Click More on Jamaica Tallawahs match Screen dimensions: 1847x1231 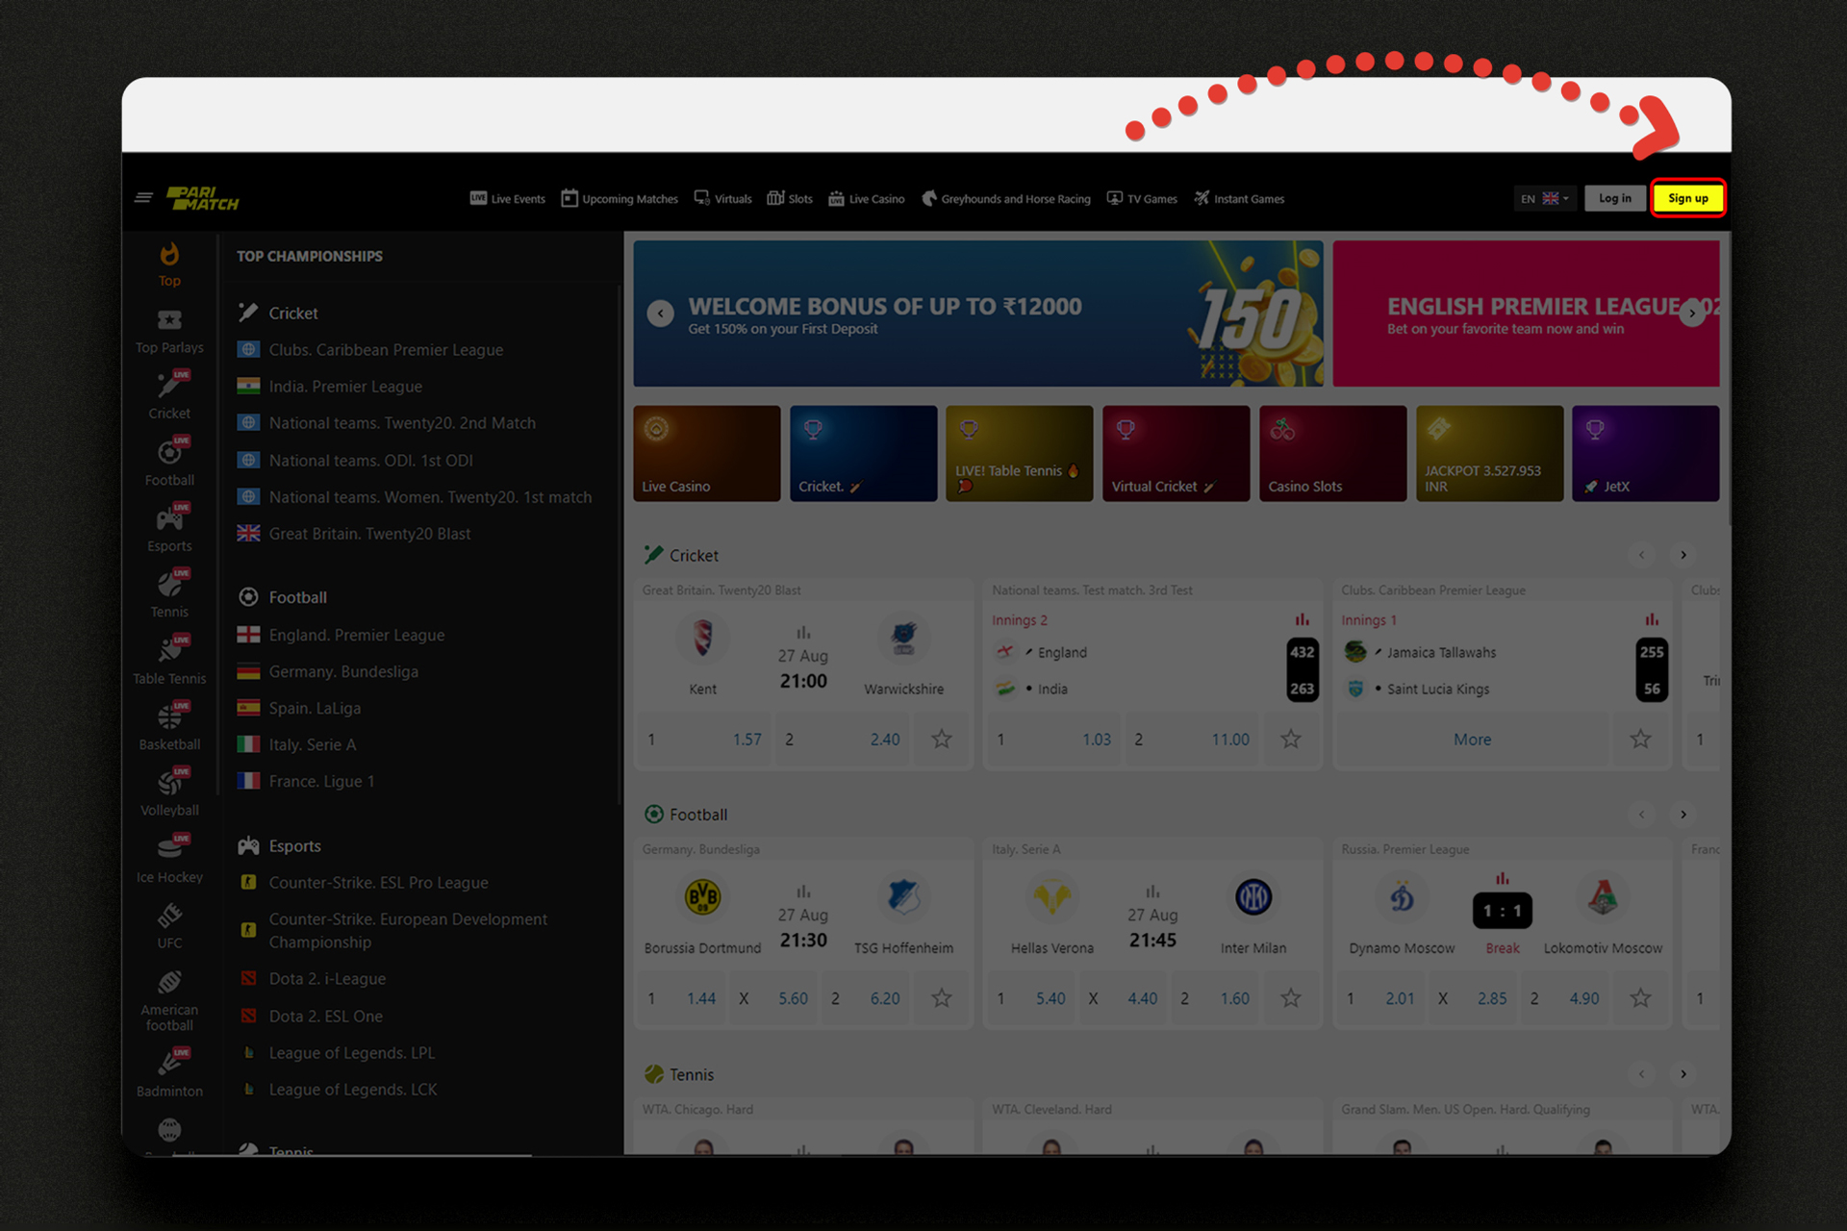[x=1473, y=739]
